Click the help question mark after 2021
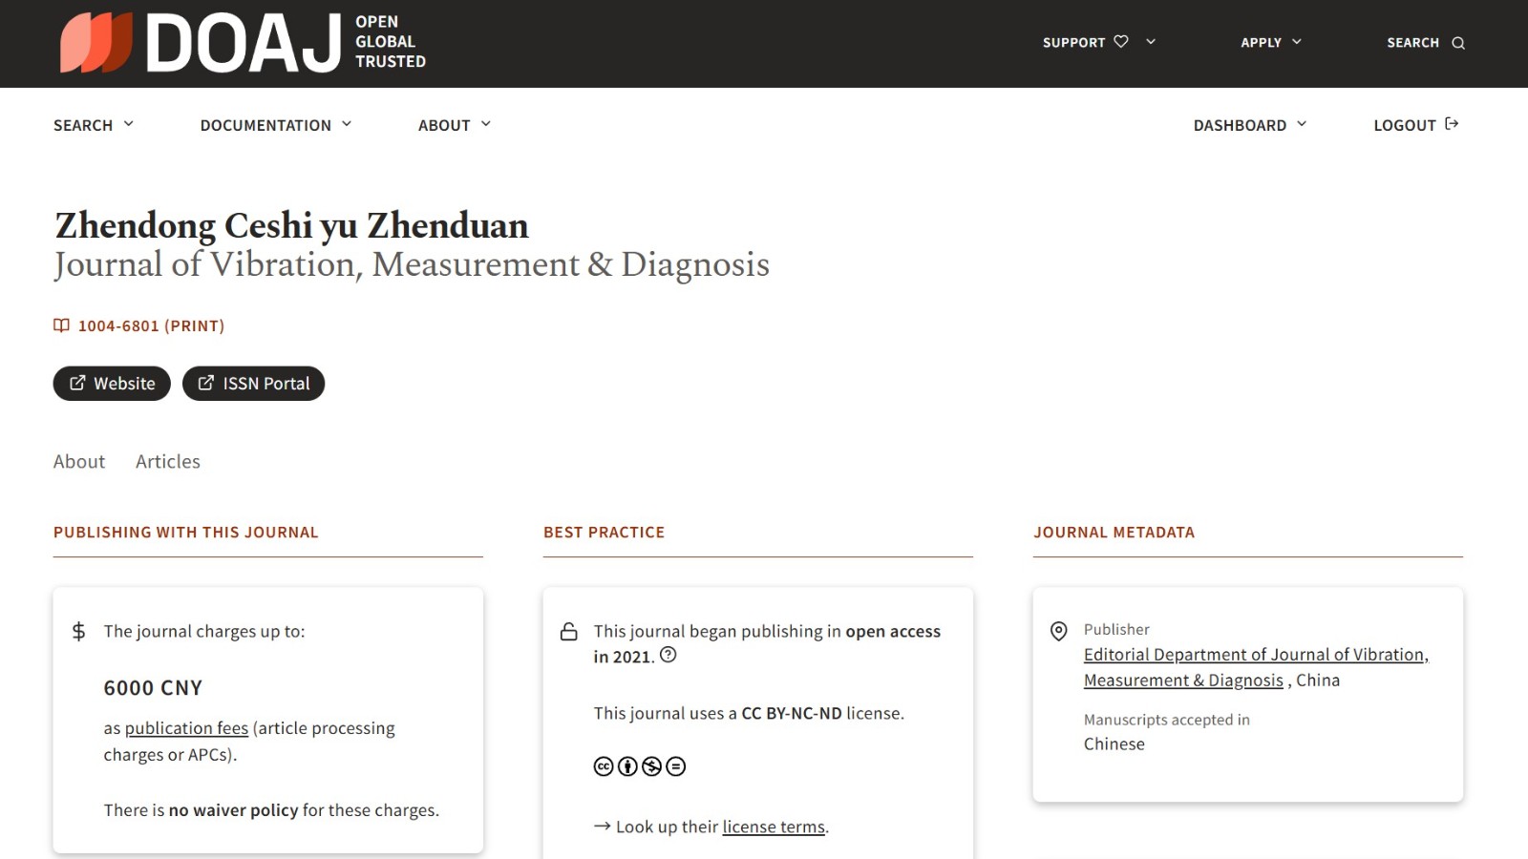 click(x=668, y=655)
